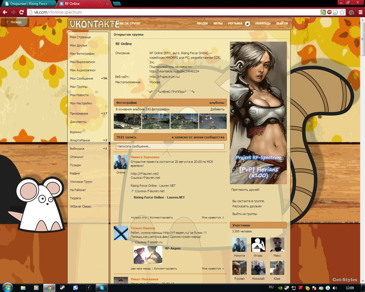This screenshot has height=292, width=365.
Task: Click Выйти in the header menu
Action: point(282,23)
